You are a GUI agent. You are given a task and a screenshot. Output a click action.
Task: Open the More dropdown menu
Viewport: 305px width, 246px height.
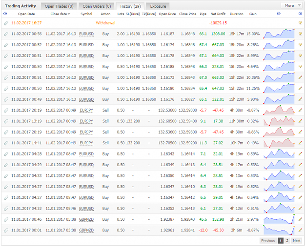click(x=291, y=5)
